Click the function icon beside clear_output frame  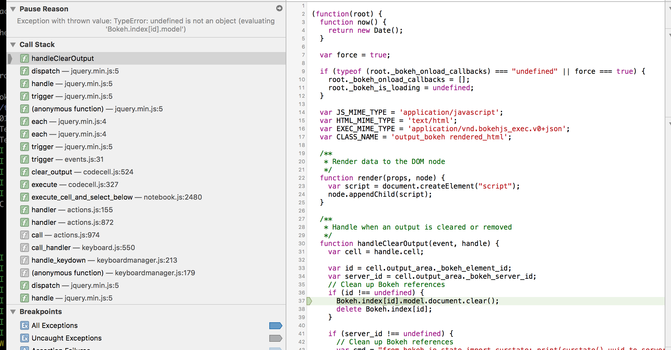(24, 172)
